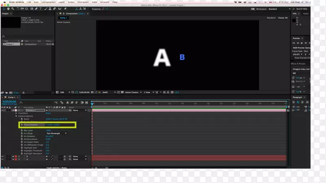The height and width of the screenshot is (183, 326).
Task: Click the Zoom property stopwatch icon
Action: click(x=22, y=119)
